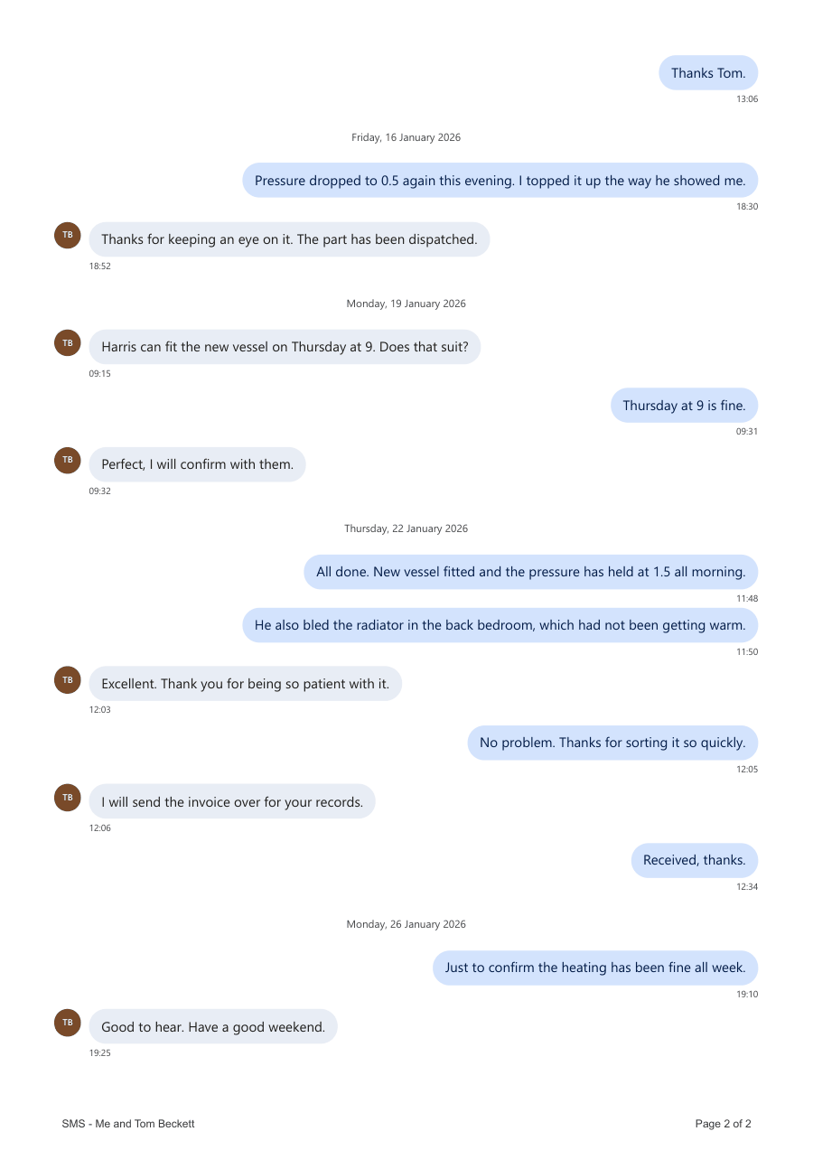The width and height of the screenshot is (813, 1150).
Task: Select 'heating has been fine all week' message
Action: point(595,968)
